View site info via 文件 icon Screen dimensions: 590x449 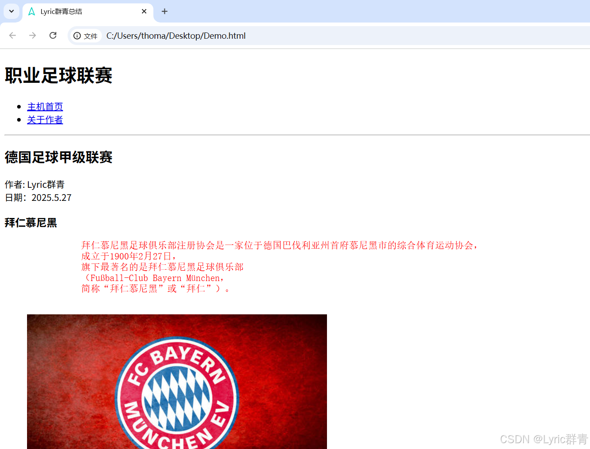pyautogui.click(x=86, y=36)
